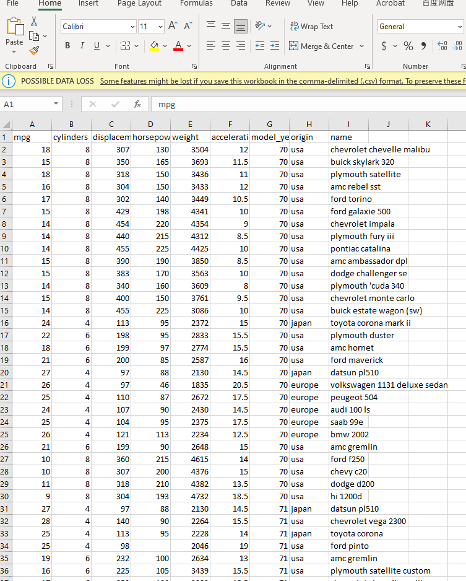The height and width of the screenshot is (581, 466).
Task: Open the Acrobat tab
Action: click(x=390, y=3)
